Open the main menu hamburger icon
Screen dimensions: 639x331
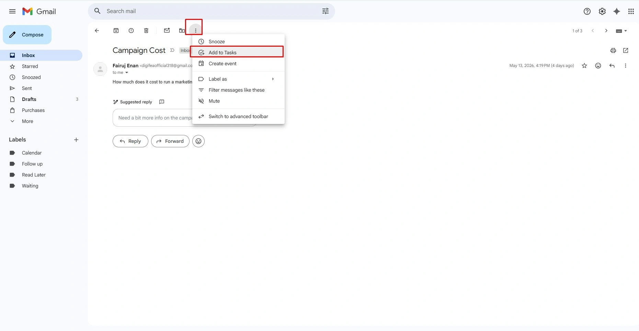coord(12,11)
